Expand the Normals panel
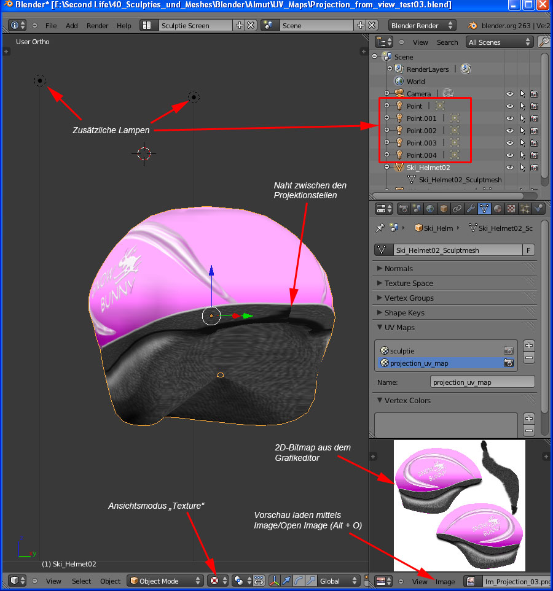The image size is (553, 591). coord(398,269)
